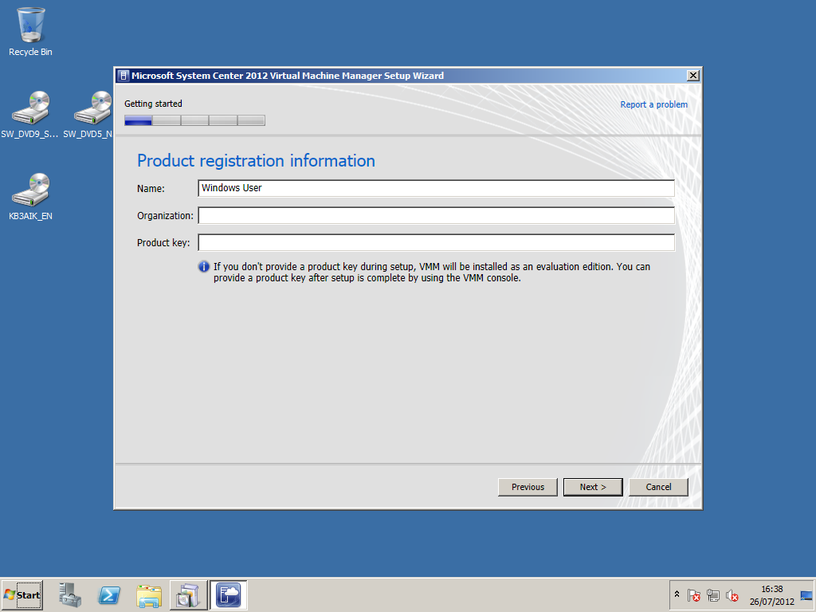Click into the Organization field

[x=436, y=215]
